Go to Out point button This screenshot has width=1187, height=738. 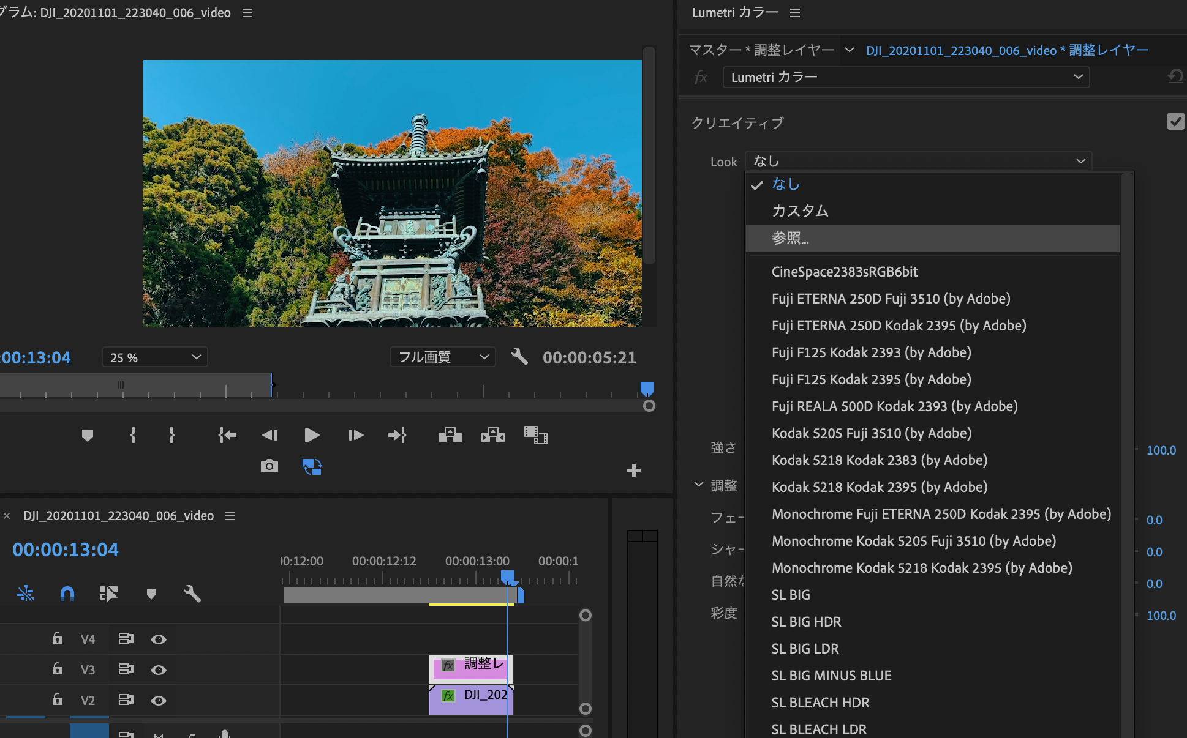(398, 435)
